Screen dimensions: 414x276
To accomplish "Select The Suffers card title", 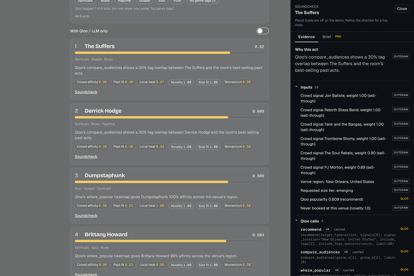I will [100, 46].
